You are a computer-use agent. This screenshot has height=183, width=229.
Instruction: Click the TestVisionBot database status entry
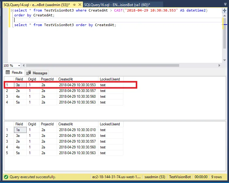(x=180, y=177)
